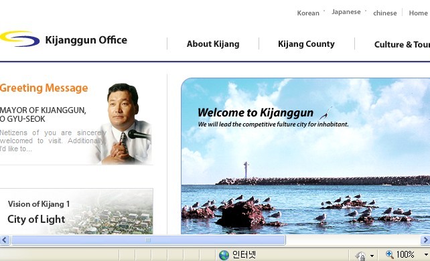
Task: Click the horizontal scrollbar right arrow
Action: pyautogui.click(x=425, y=240)
